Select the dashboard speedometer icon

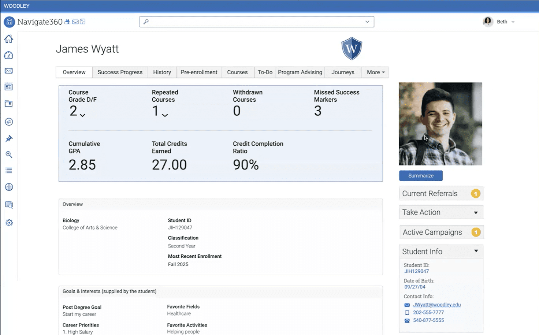9,55
